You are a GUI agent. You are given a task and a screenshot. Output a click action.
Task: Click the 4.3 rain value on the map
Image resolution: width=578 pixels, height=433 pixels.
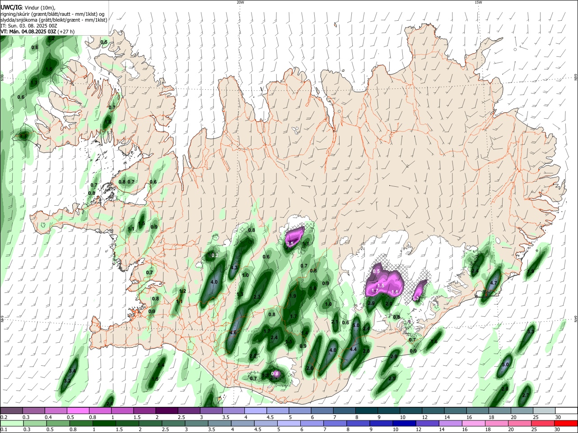pos(233,267)
